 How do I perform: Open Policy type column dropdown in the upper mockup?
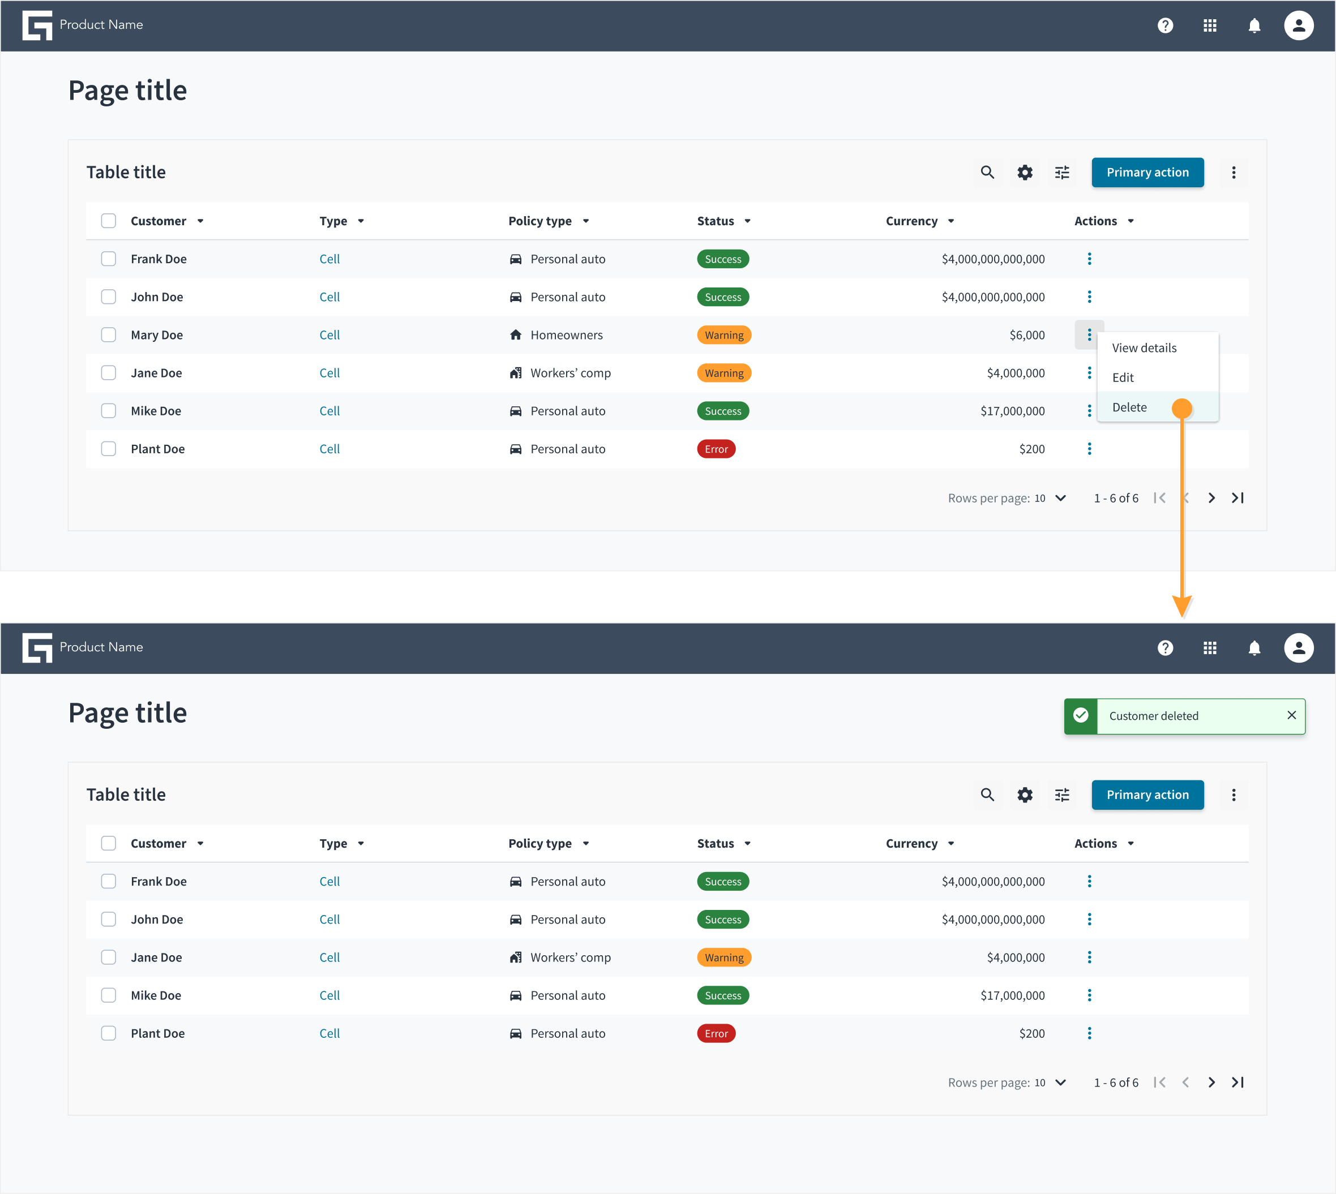(x=586, y=221)
